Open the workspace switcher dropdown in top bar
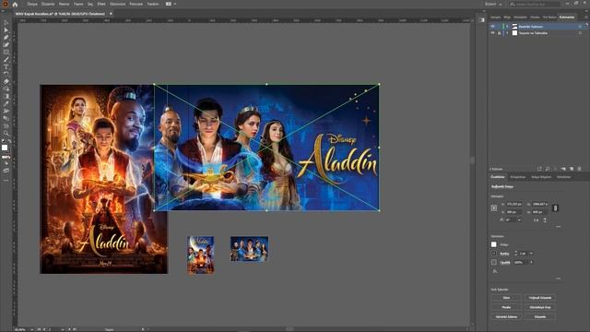This screenshot has width=590, height=332. [x=493, y=4]
